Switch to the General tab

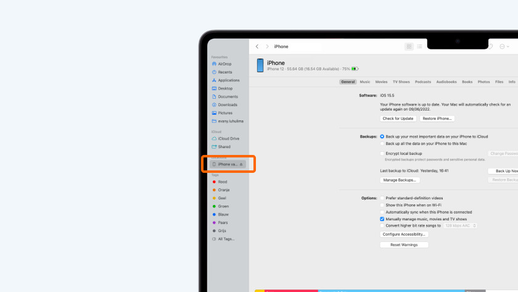point(348,81)
